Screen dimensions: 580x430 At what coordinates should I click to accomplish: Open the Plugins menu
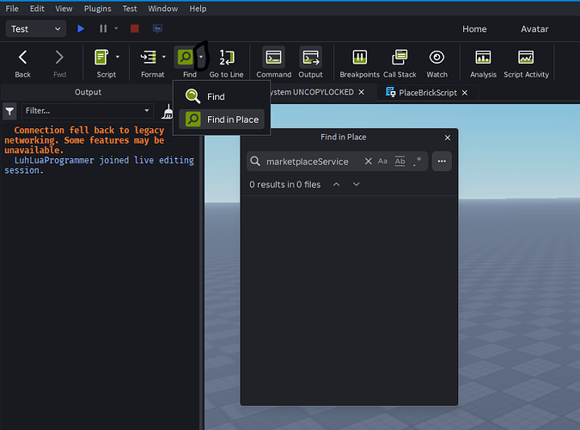point(97,9)
